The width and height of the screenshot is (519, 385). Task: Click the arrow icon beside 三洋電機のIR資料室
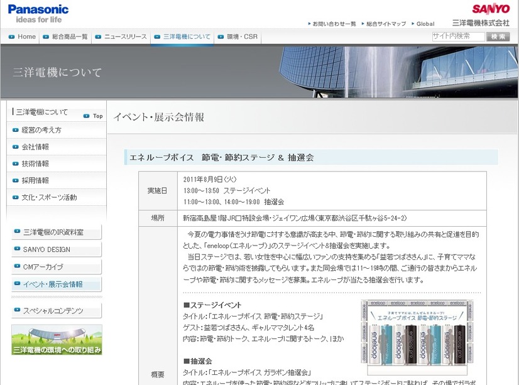point(17,232)
